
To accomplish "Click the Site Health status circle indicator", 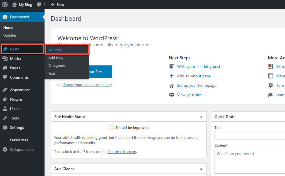I will pos(111,127).
